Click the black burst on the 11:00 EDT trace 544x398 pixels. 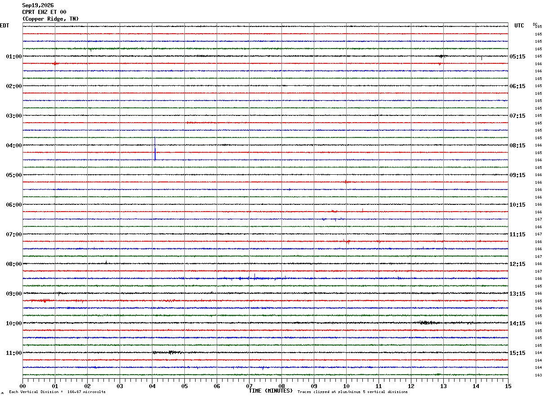[167, 352]
